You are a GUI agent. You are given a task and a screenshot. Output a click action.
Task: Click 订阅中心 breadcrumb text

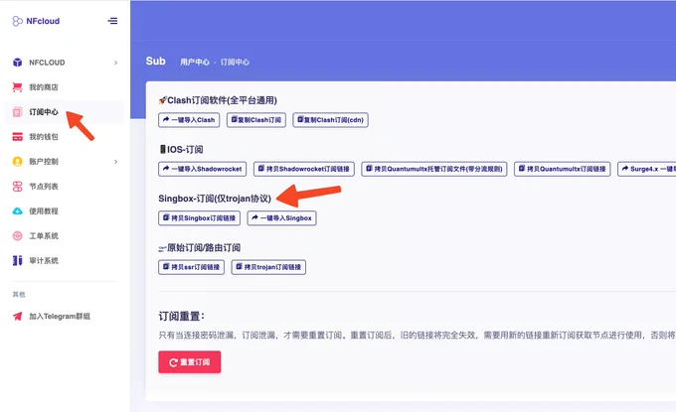[235, 62]
